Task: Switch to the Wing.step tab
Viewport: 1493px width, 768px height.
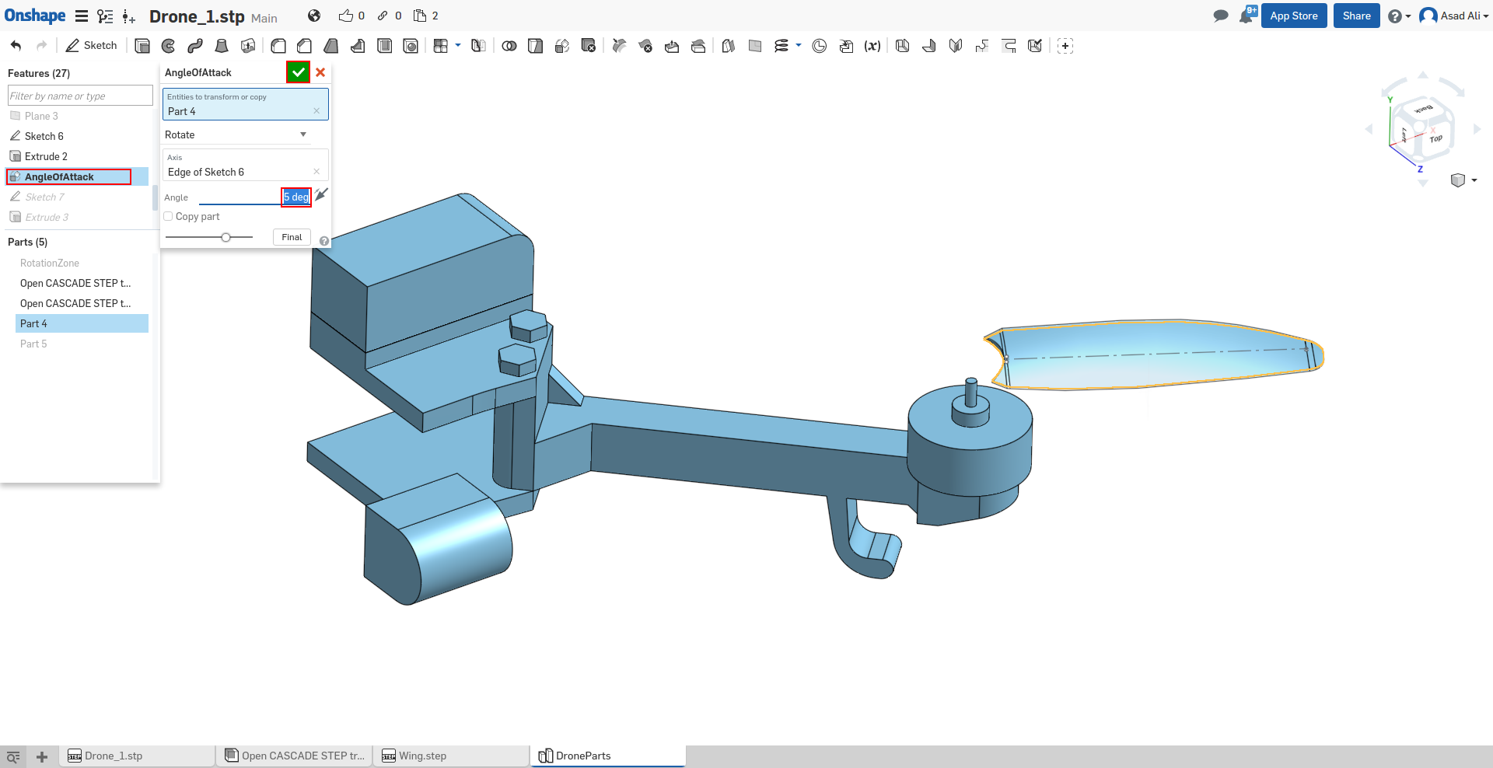Action: click(x=422, y=756)
